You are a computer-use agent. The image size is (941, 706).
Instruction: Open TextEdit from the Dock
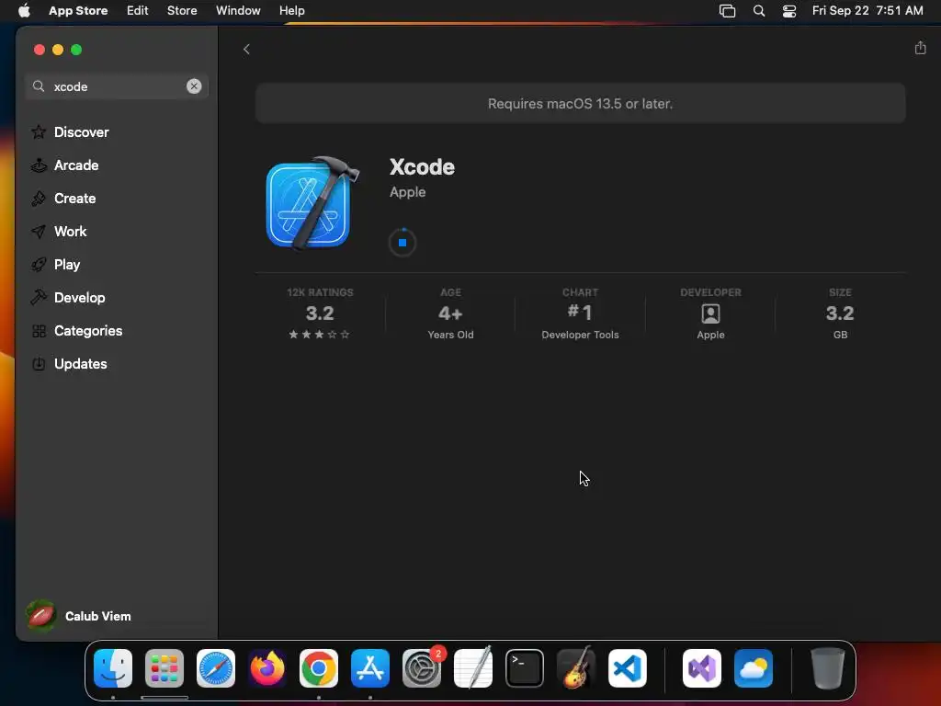(473, 667)
